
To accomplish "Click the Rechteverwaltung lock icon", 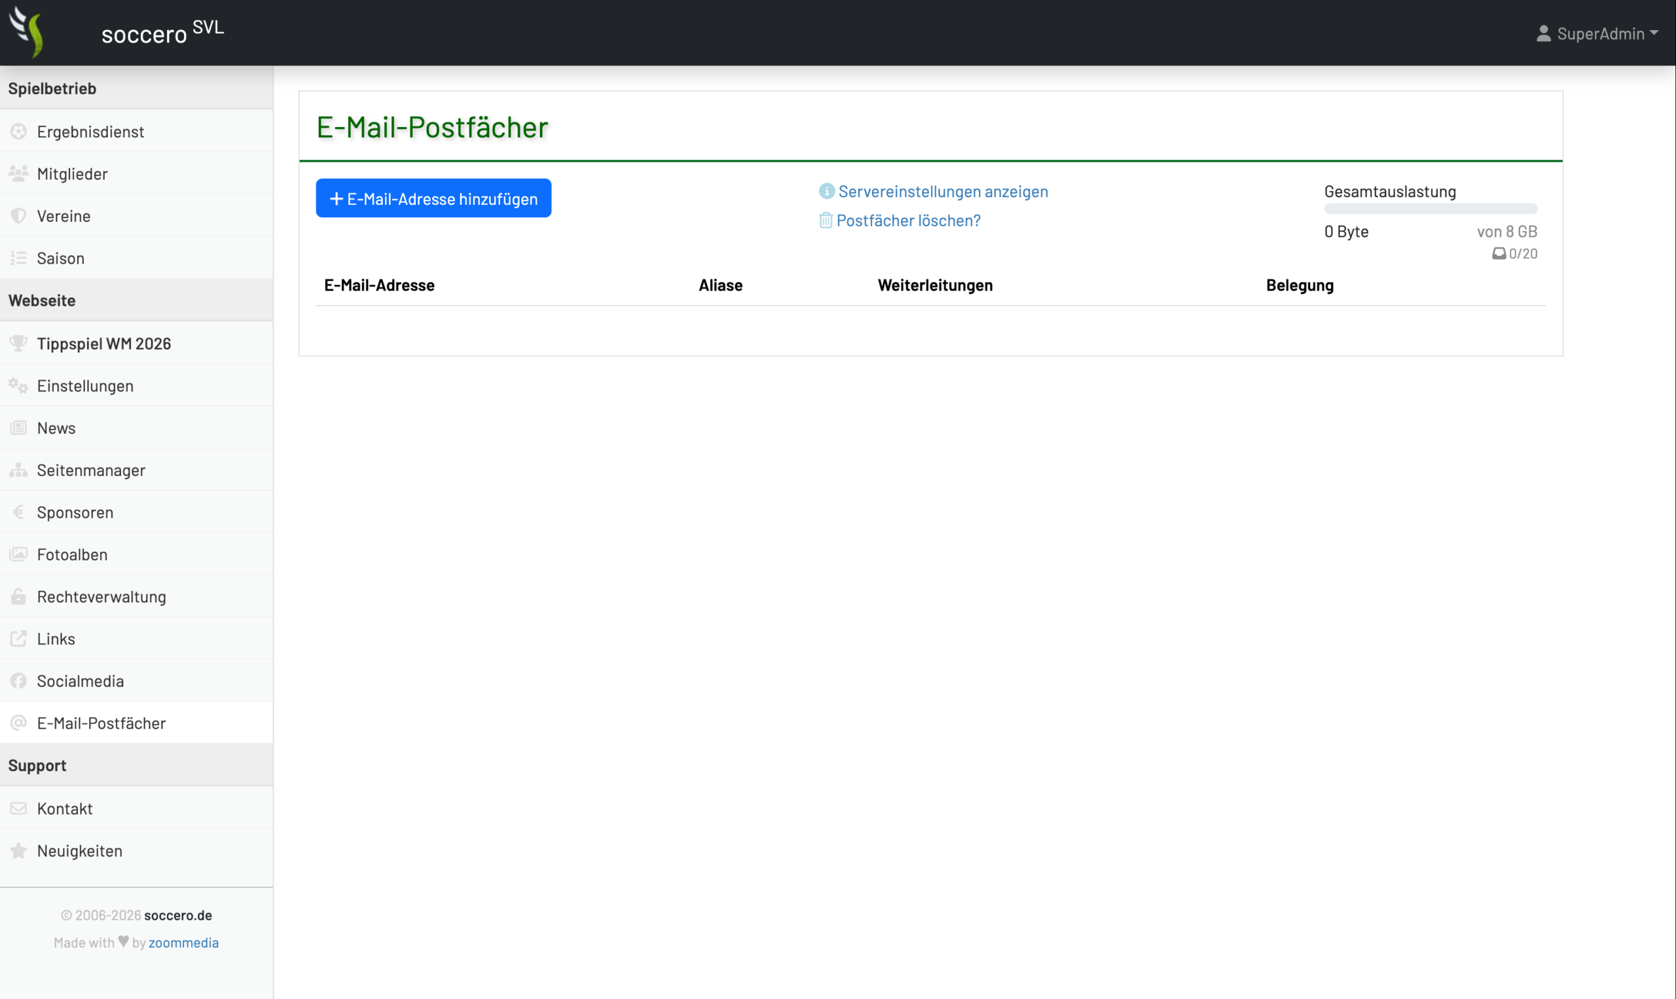I will (x=18, y=596).
